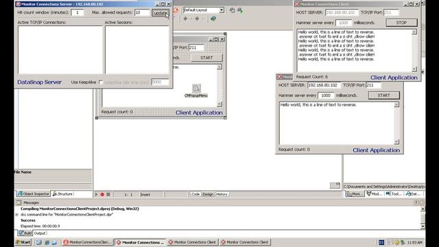Viewport: 439px width, 247px height.
Task: Select the Tool... palette tab
Action: [x=394, y=193]
